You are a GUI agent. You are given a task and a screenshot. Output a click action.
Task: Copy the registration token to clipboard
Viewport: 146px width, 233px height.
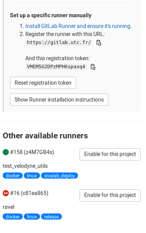pyautogui.click(x=93, y=67)
